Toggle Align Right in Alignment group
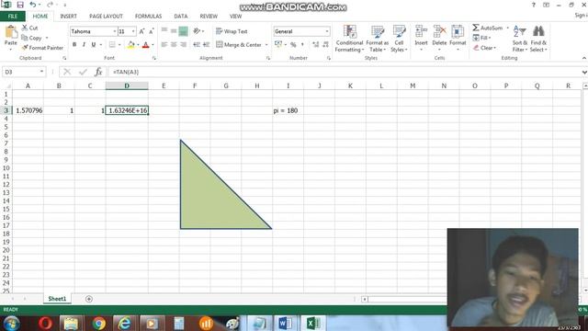The image size is (588, 331). point(183,45)
